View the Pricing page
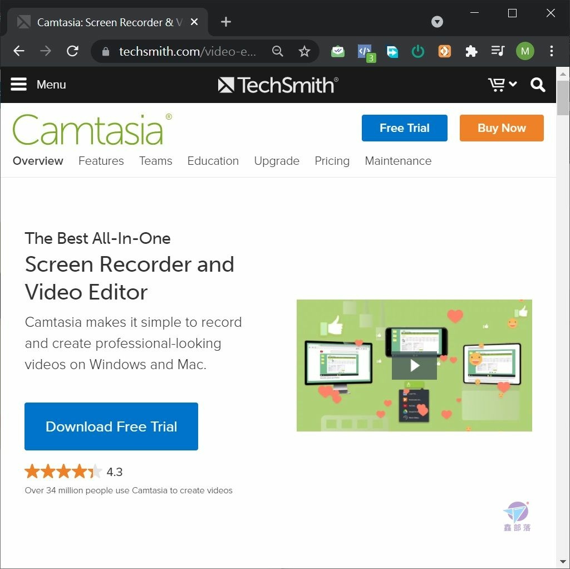The width and height of the screenshot is (570, 569). (332, 161)
